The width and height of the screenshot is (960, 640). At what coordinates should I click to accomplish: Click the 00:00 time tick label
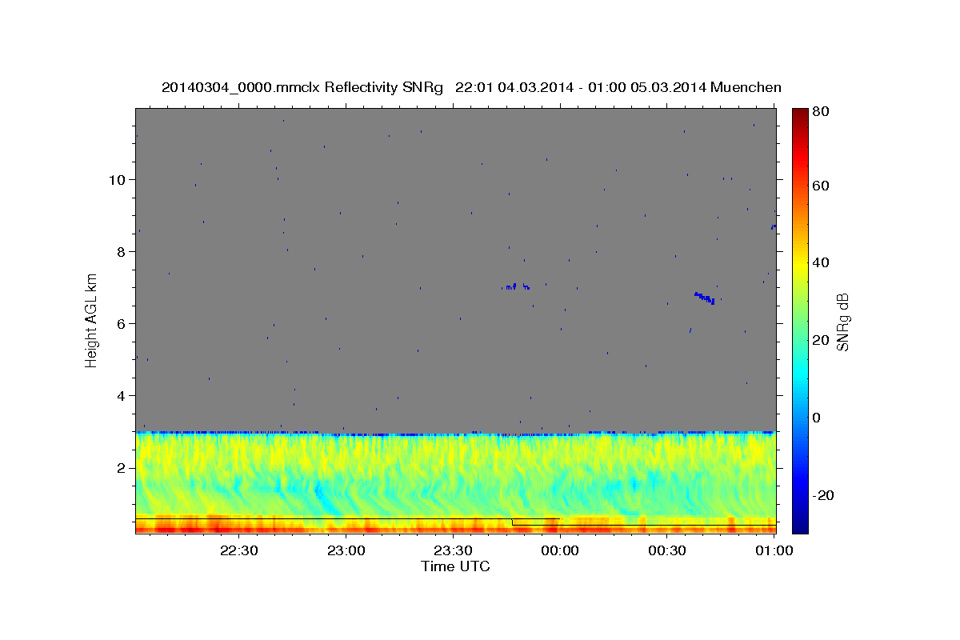(560, 550)
